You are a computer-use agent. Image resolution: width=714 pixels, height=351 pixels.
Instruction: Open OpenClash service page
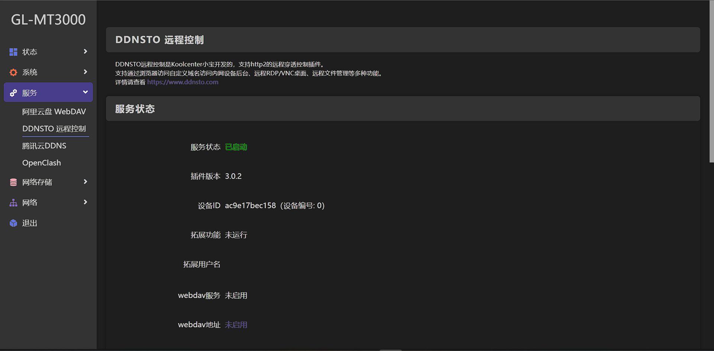[42, 163]
